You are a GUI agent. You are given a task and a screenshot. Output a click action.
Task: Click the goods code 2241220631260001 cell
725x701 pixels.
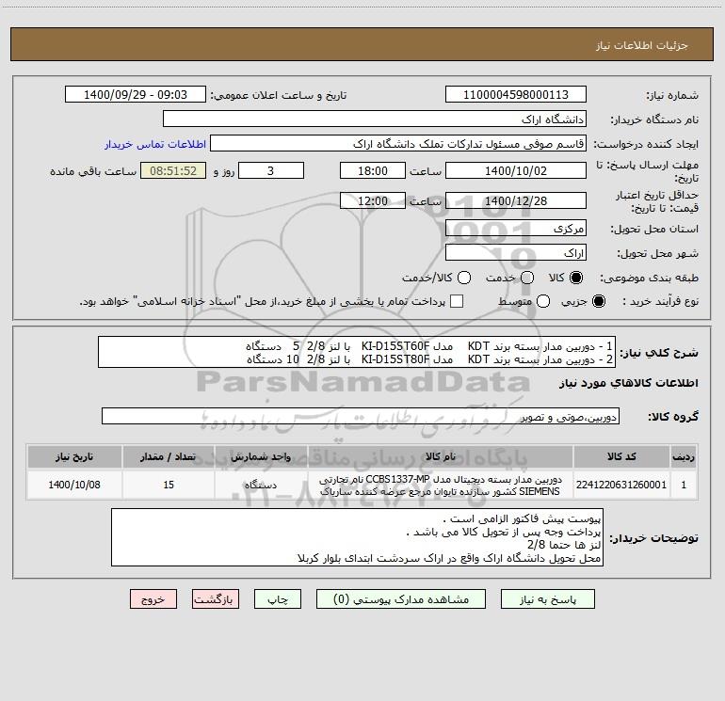pyautogui.click(x=621, y=485)
